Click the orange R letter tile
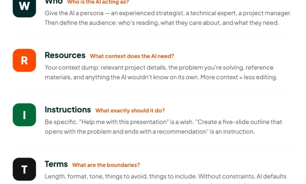The height and width of the screenshot is (184, 306). pos(24,60)
